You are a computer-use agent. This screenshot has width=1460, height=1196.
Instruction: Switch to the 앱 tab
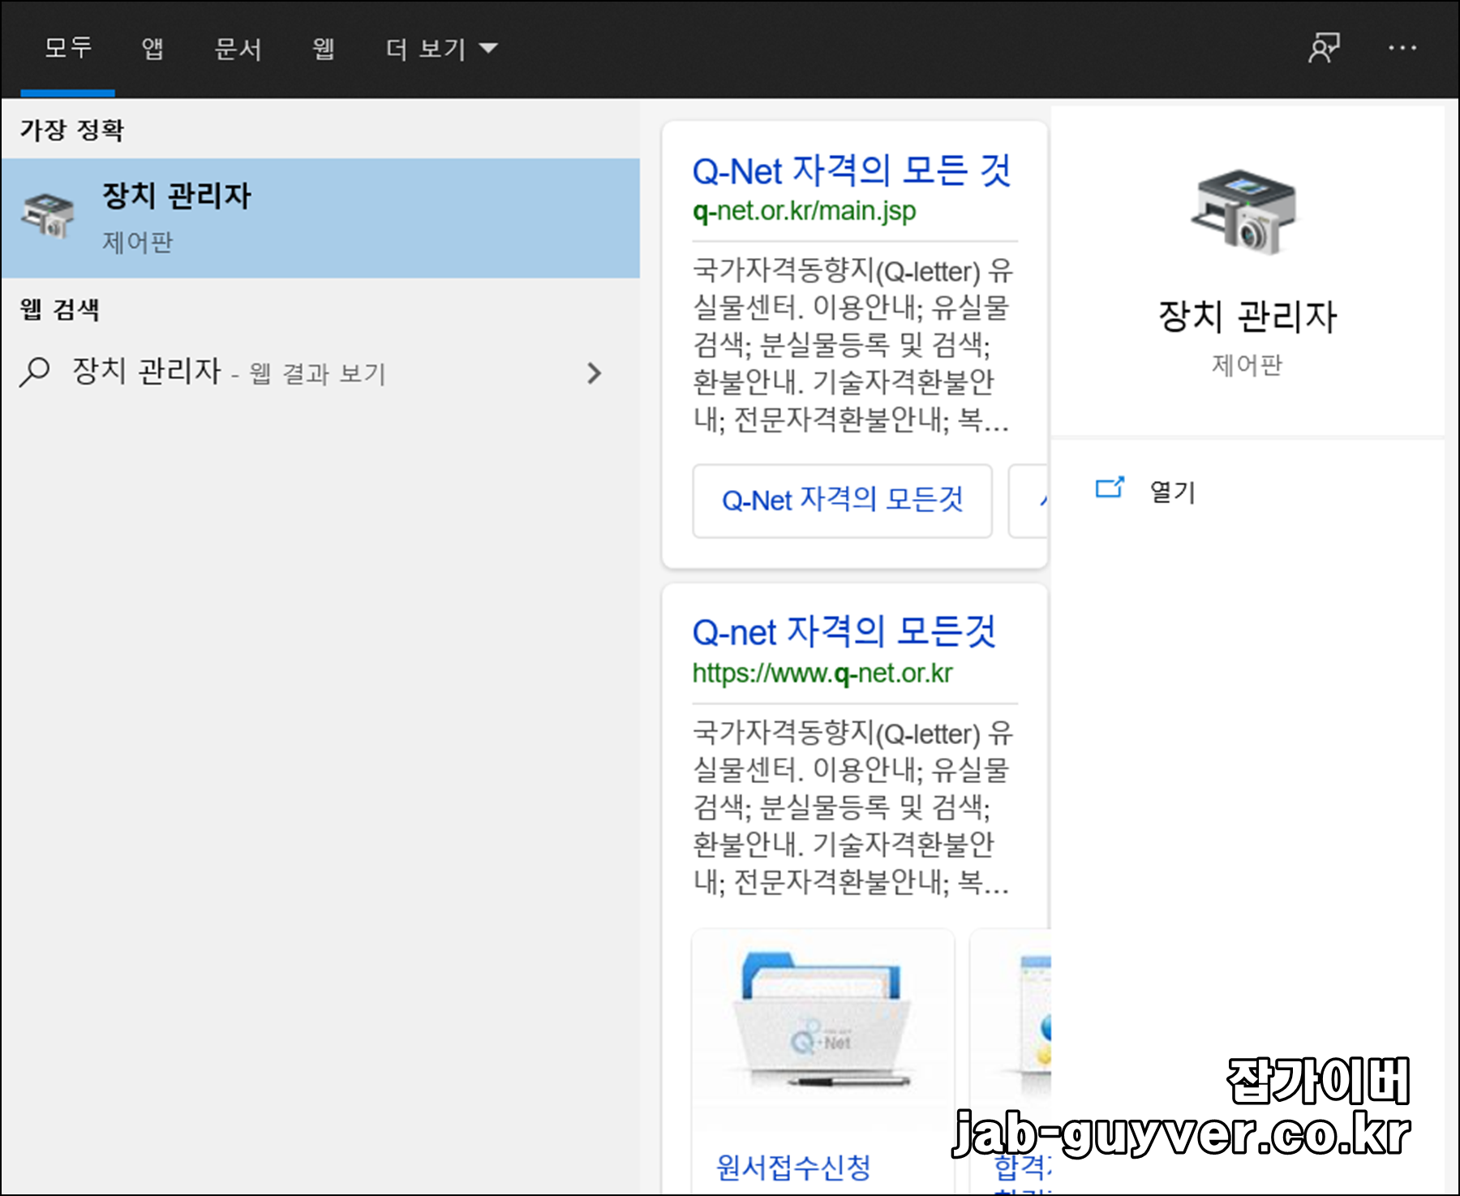tap(152, 49)
